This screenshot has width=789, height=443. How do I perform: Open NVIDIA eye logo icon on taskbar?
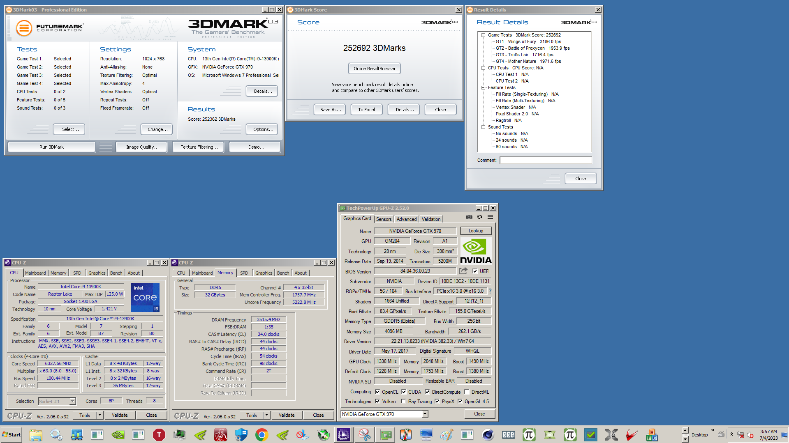click(x=118, y=434)
